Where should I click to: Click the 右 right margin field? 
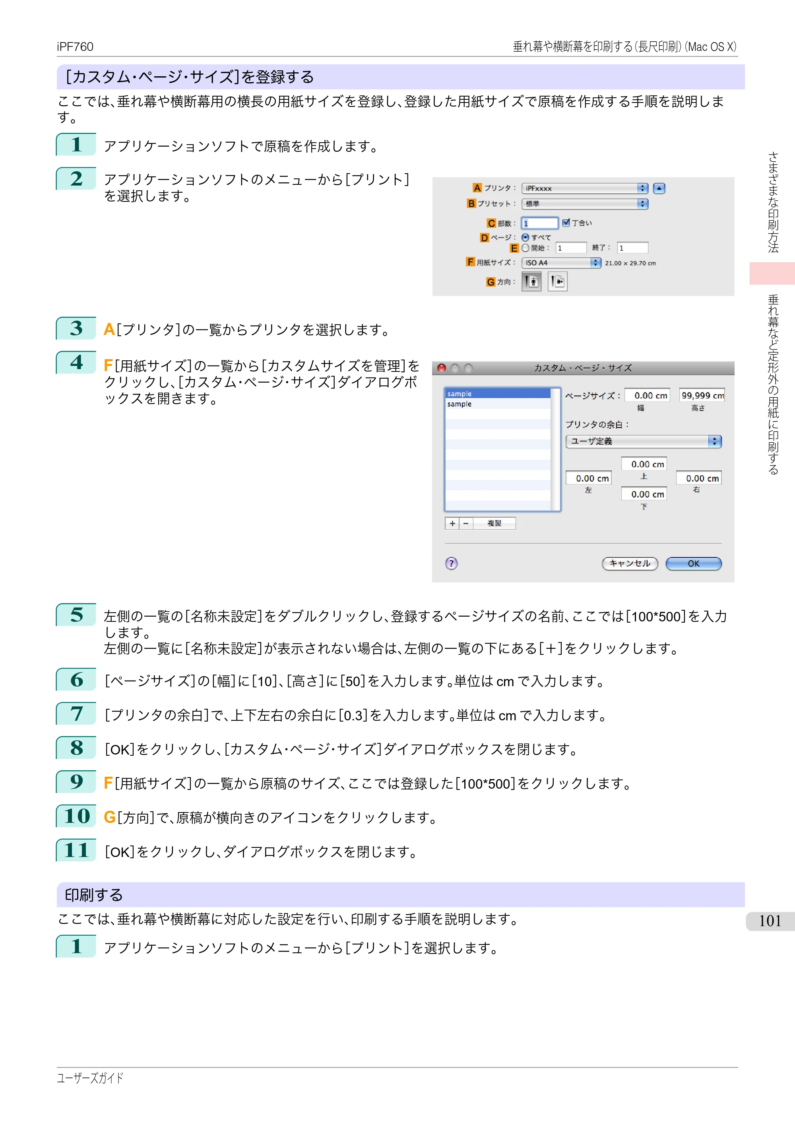pyautogui.click(x=699, y=478)
